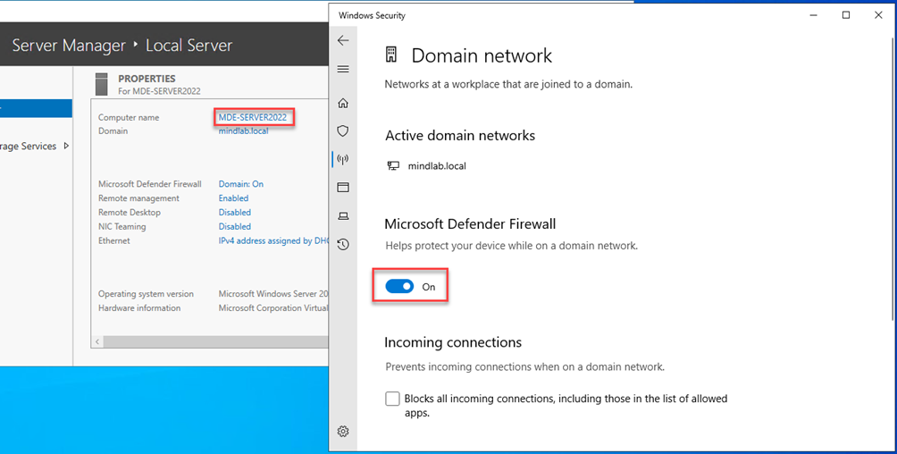This screenshot has height=454, width=897.
Task: Open the Windows Security hamburger menu
Action: point(343,70)
